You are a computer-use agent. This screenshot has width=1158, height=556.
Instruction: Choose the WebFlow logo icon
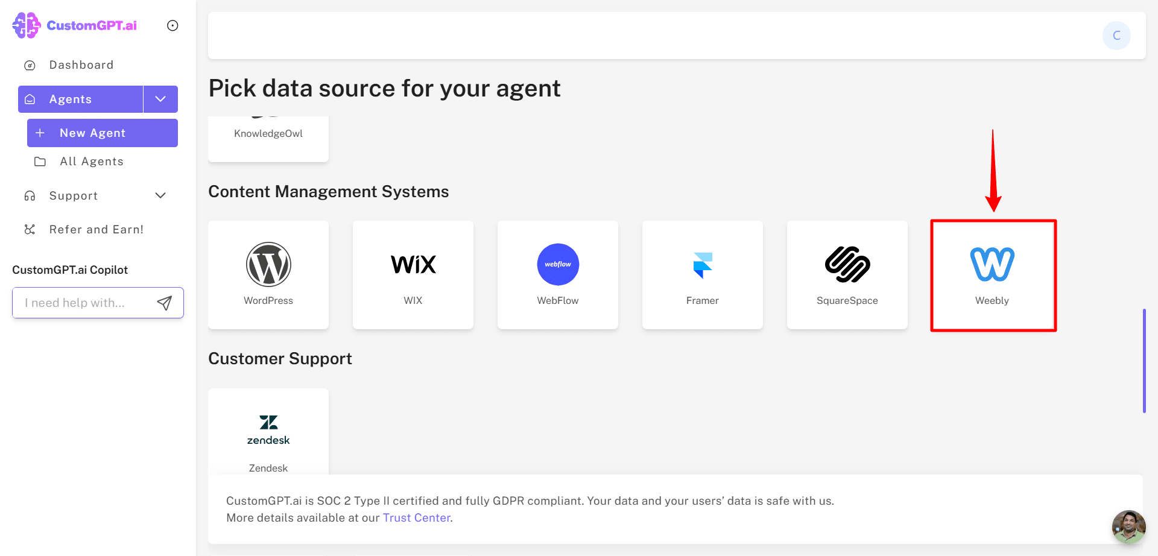pyautogui.click(x=558, y=264)
